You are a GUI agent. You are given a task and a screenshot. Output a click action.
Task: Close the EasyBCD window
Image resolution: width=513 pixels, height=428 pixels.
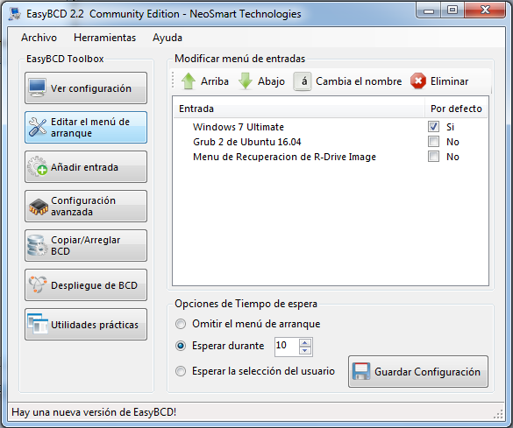(x=485, y=11)
